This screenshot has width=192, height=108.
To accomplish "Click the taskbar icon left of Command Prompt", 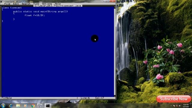I will coord(40,106).
